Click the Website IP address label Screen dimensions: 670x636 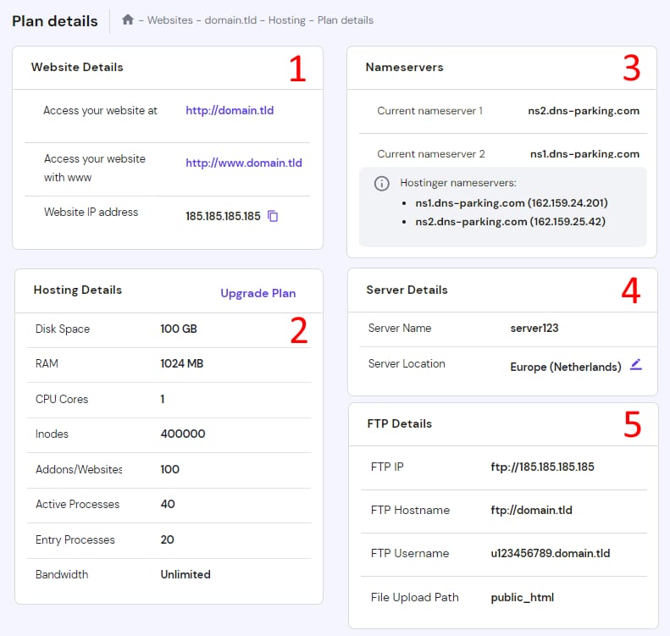pyautogui.click(x=91, y=212)
